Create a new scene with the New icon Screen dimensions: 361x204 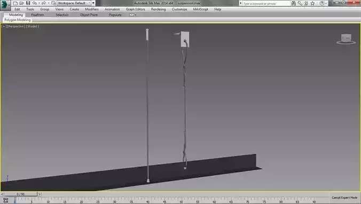(15, 3)
